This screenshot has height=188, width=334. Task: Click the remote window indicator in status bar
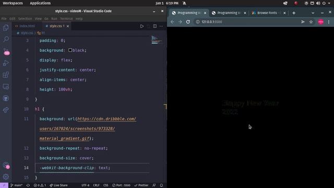4,185
